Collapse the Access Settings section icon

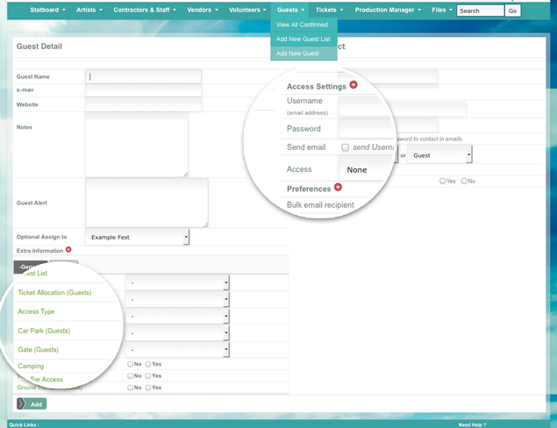coord(353,85)
